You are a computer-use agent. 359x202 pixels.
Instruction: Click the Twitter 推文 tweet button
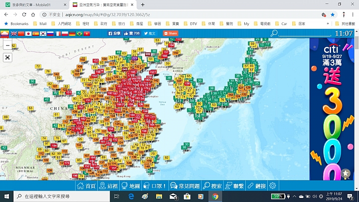click(149, 33)
